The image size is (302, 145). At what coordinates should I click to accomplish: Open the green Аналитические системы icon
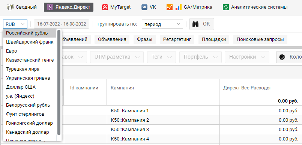point(226,8)
